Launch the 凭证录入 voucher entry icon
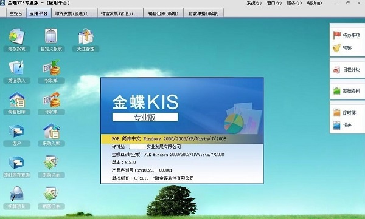Screen dimensions: 365x219 click(16, 71)
